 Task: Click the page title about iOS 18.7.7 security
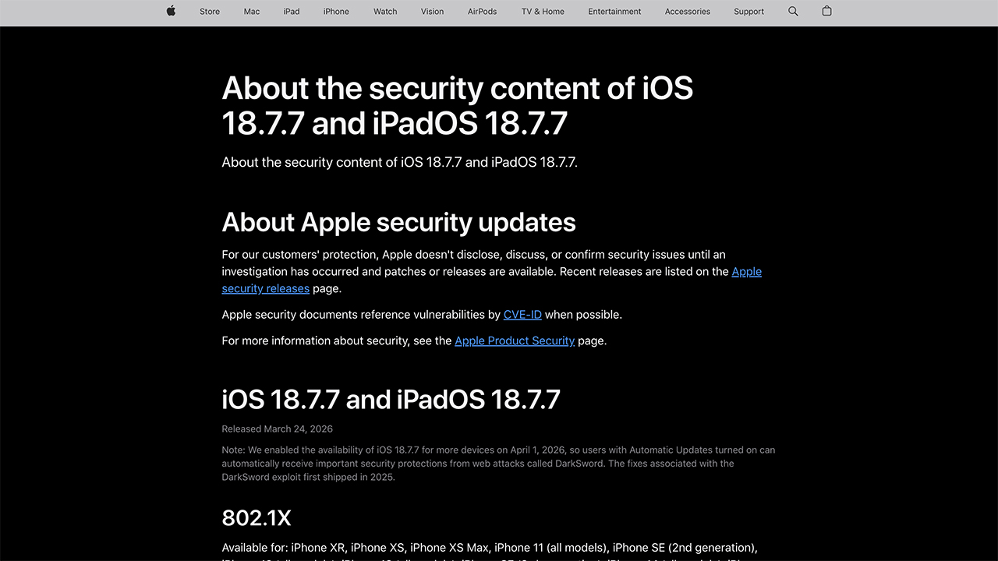click(458, 105)
